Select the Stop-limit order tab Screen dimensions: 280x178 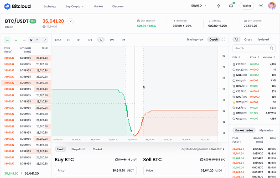(x=78, y=149)
